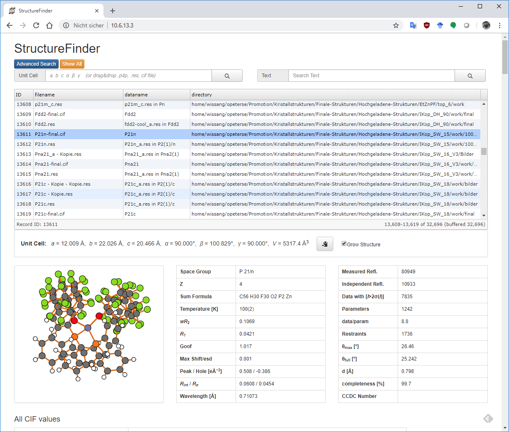Image resolution: width=509 pixels, height=432 pixels.
Task: Select the Fdd2-final.cif row
Action: [x=50, y=114]
